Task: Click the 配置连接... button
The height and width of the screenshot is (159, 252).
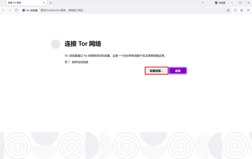Action: 156,71
